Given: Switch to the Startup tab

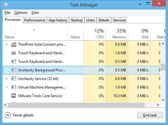Looking at the screenshot, I should [x=77, y=20].
